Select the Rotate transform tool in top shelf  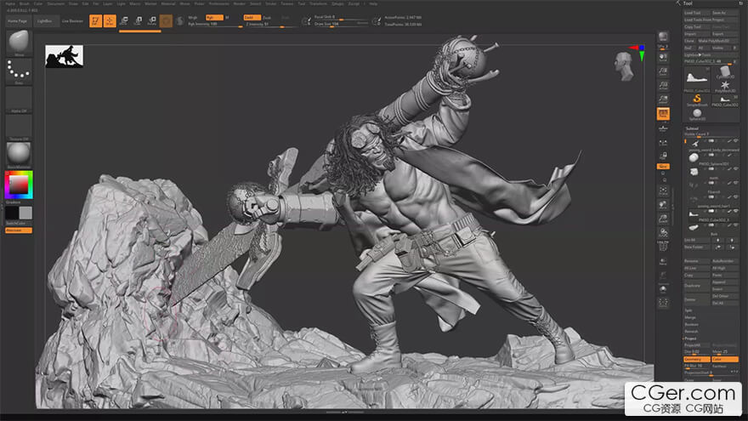point(151,21)
